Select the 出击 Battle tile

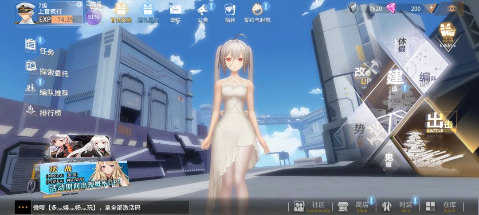click(437, 137)
